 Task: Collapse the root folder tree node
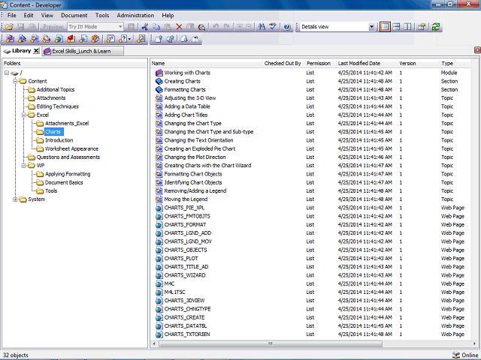[x=7, y=73]
